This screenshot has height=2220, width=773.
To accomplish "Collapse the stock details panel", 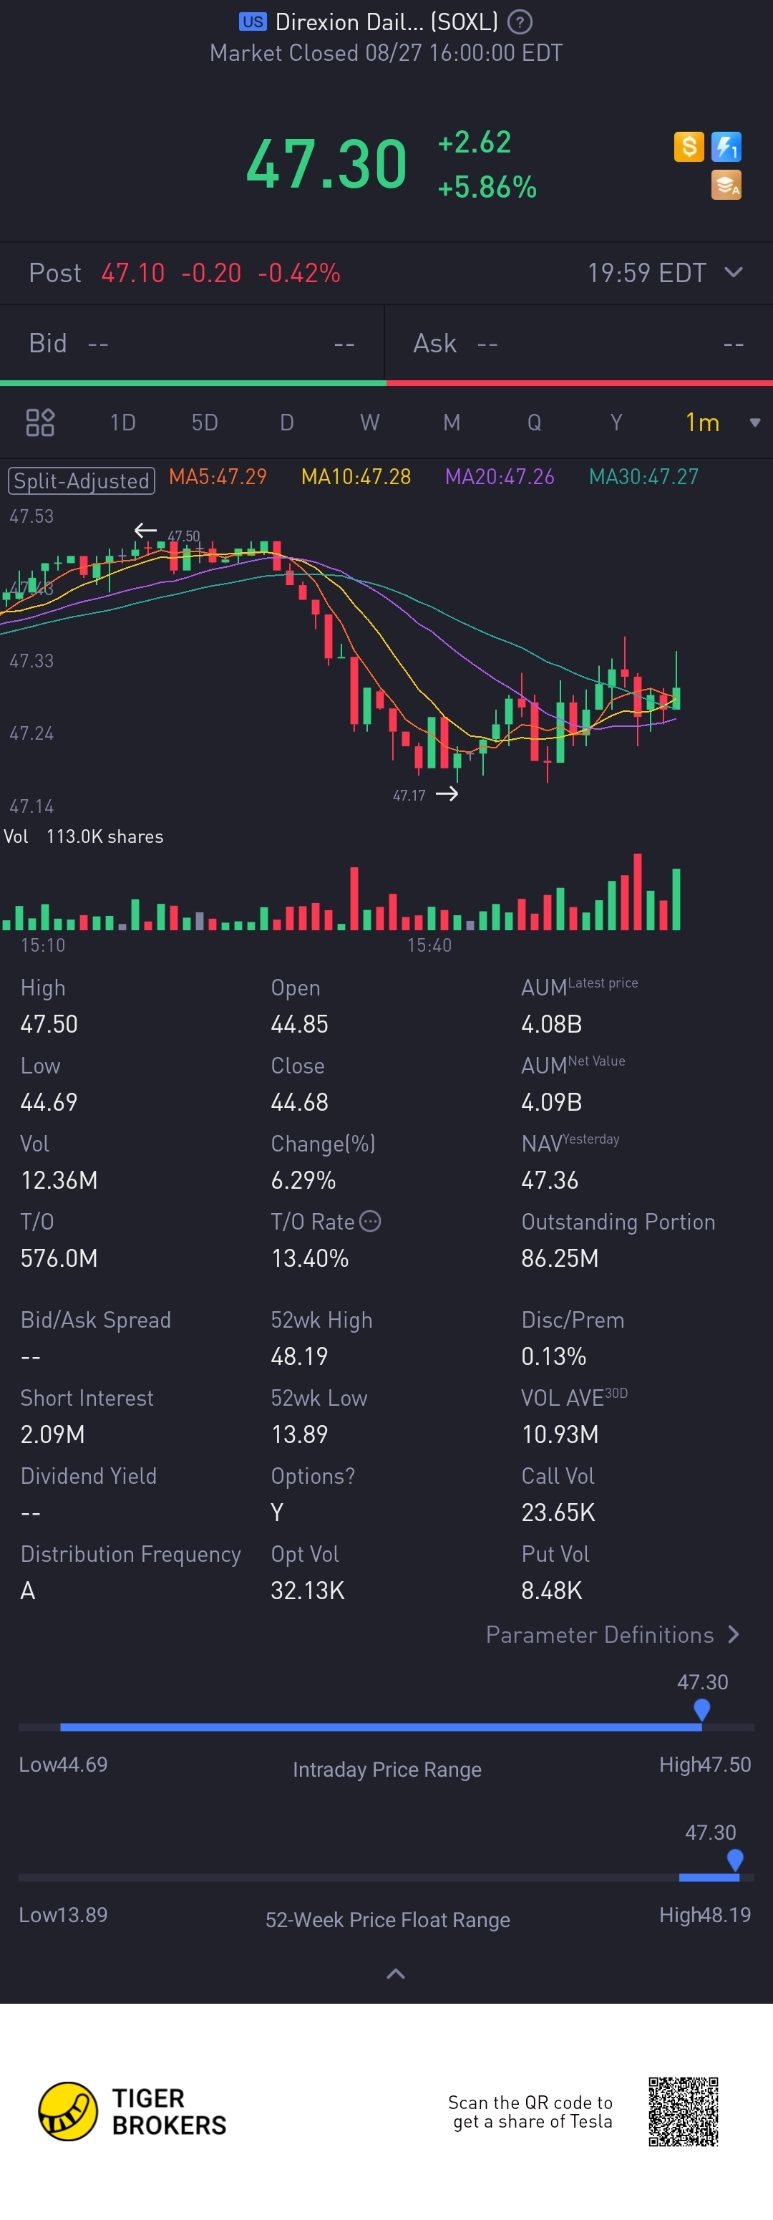I will pos(396,1974).
